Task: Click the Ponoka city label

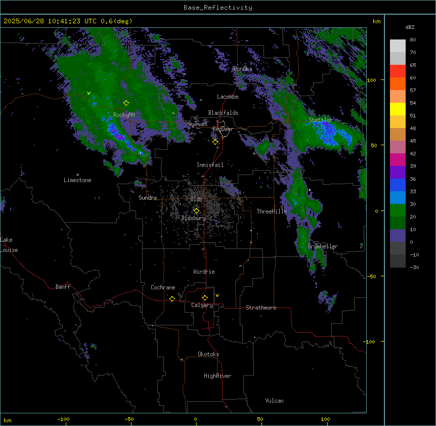Action: 243,69
